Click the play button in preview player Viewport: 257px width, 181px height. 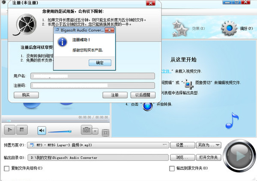click(x=10, y=130)
